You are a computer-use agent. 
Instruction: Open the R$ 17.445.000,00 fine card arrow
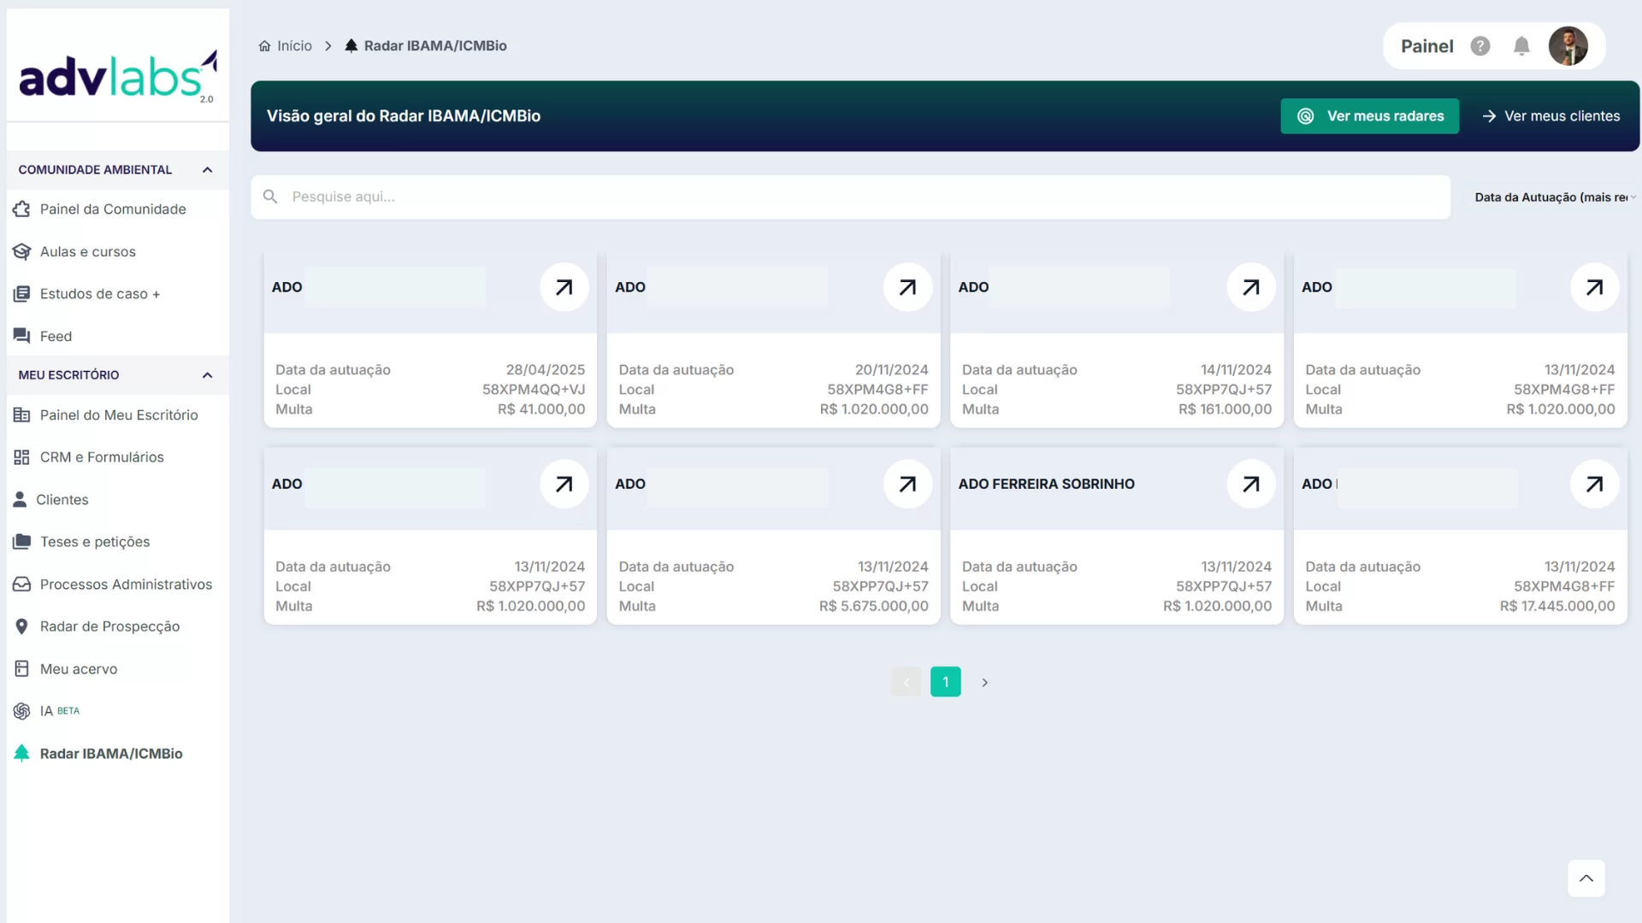1594,485
